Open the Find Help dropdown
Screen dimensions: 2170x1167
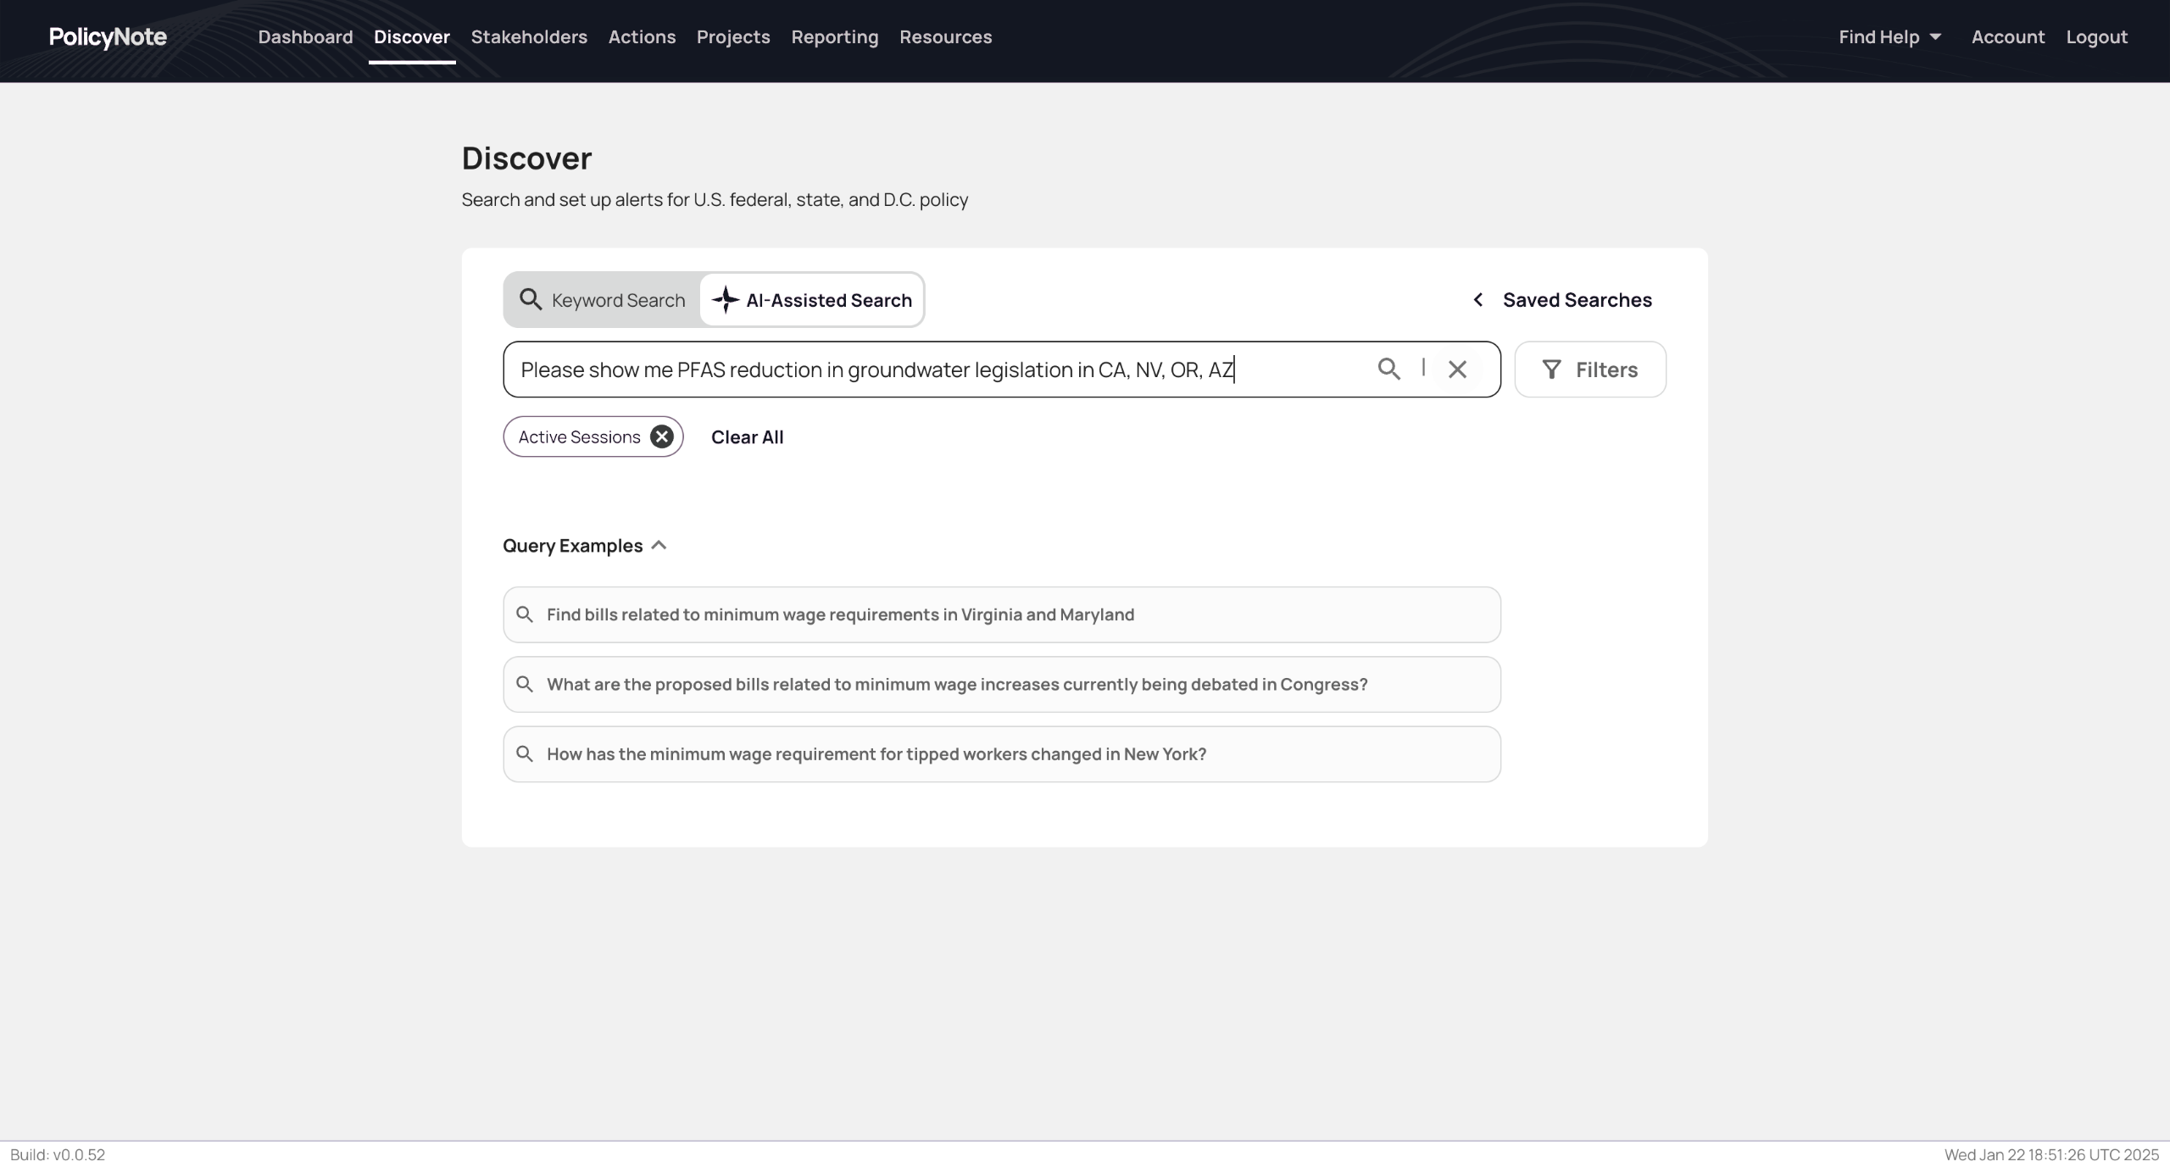click(x=1889, y=37)
